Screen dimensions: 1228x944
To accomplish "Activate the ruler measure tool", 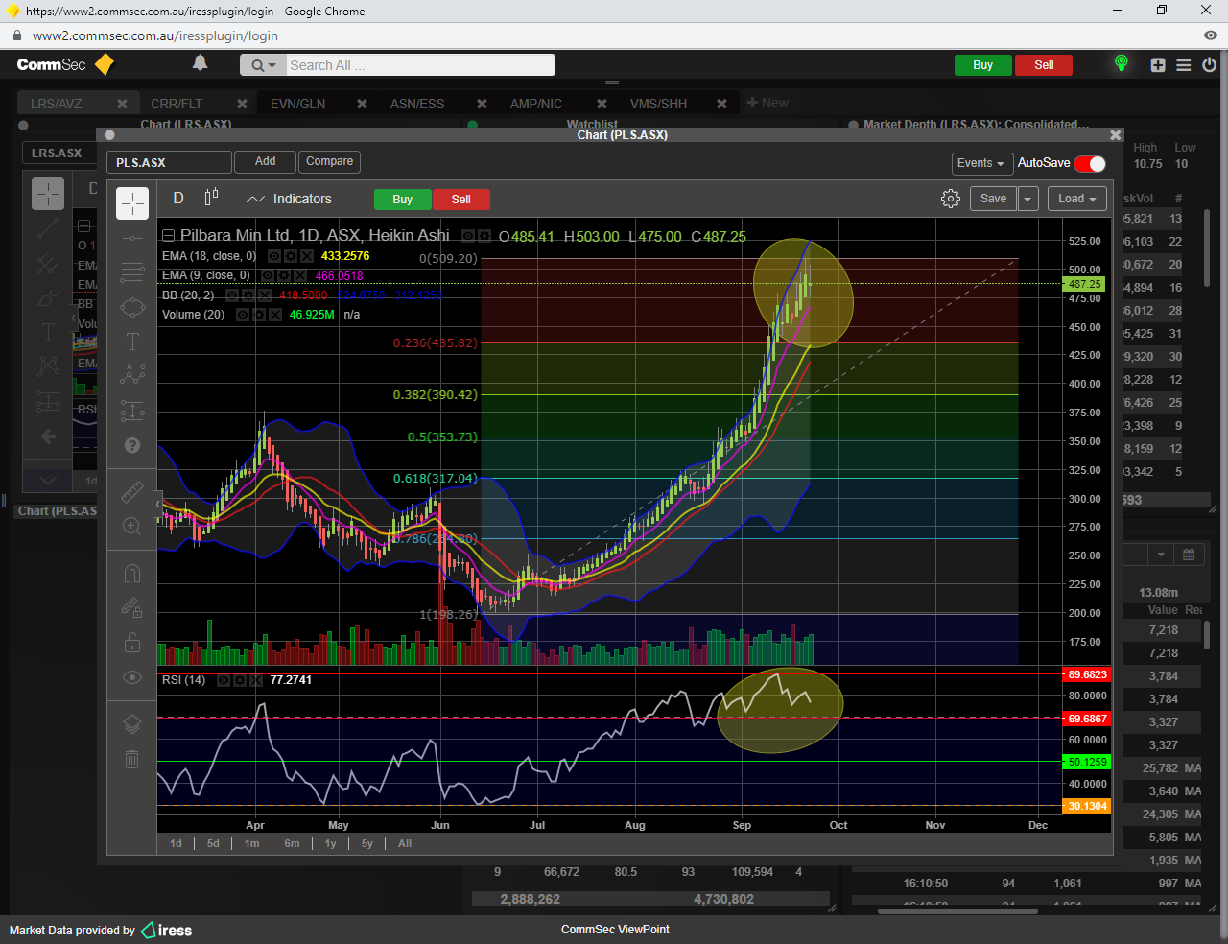I will (x=132, y=492).
